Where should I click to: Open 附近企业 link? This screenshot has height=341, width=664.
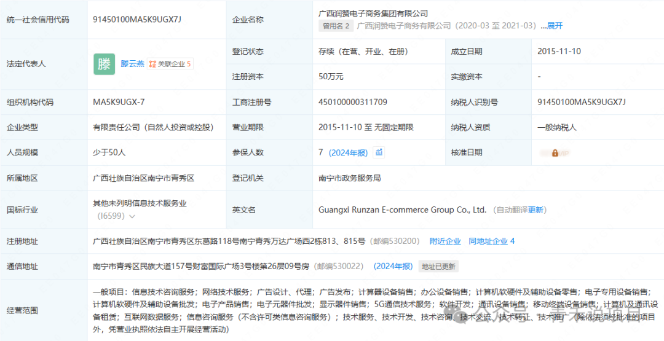445,241
